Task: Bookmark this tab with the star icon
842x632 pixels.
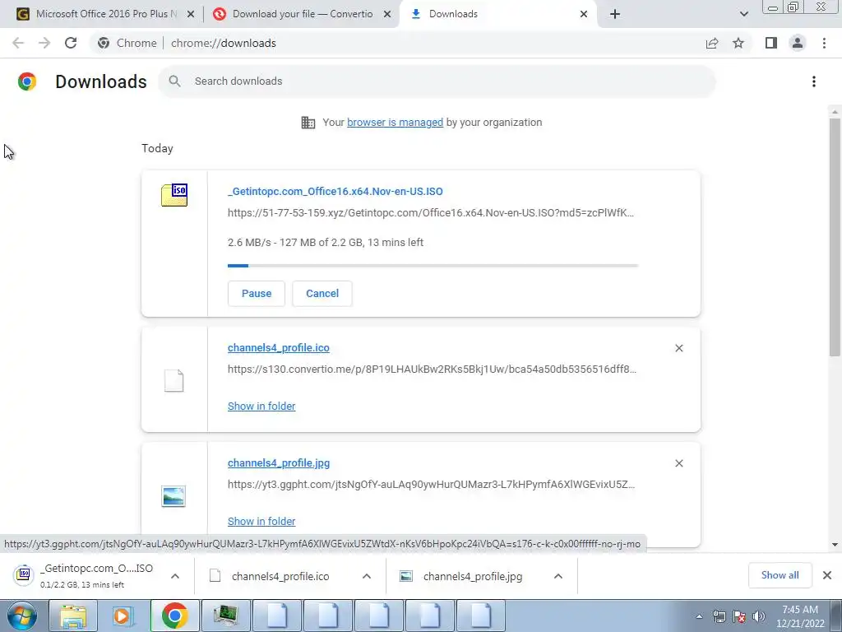Action: 738,43
